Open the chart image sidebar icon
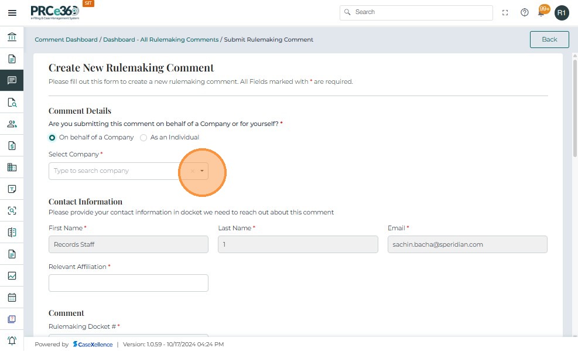The height and width of the screenshot is (351, 578). 12,275
